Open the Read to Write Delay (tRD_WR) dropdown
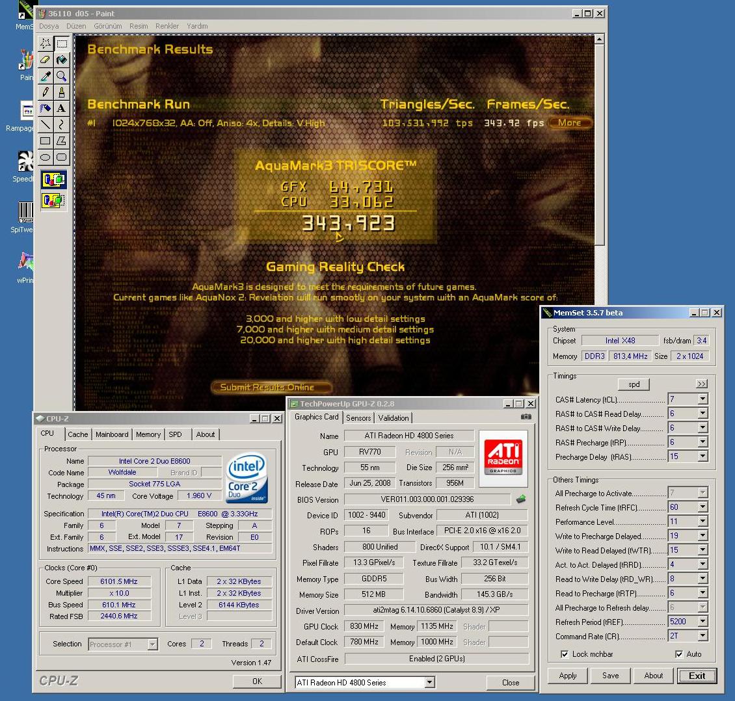 pyautogui.click(x=702, y=579)
